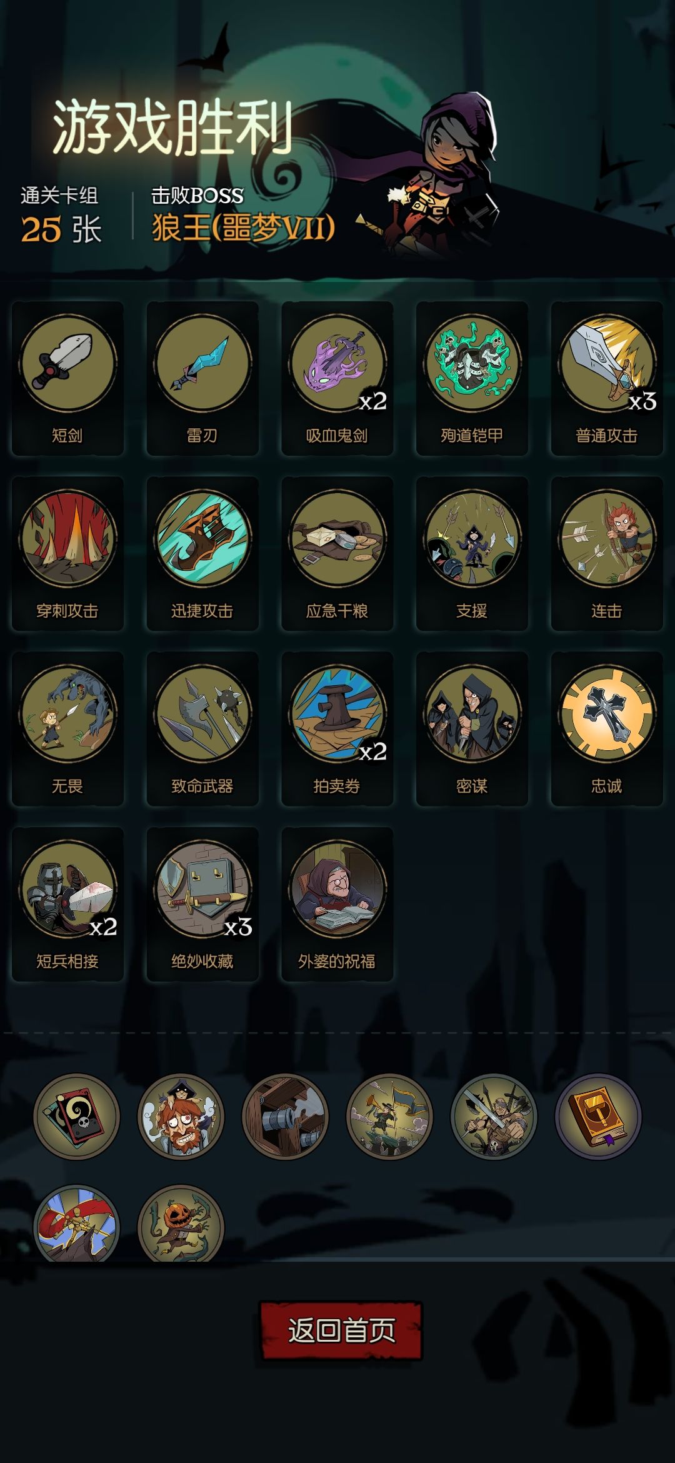Select the 普通攻击 card icon
This screenshot has height=1463, width=675.
click(607, 378)
